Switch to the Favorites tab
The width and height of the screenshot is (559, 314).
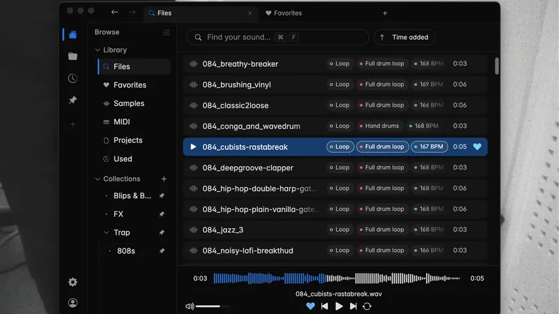284,13
